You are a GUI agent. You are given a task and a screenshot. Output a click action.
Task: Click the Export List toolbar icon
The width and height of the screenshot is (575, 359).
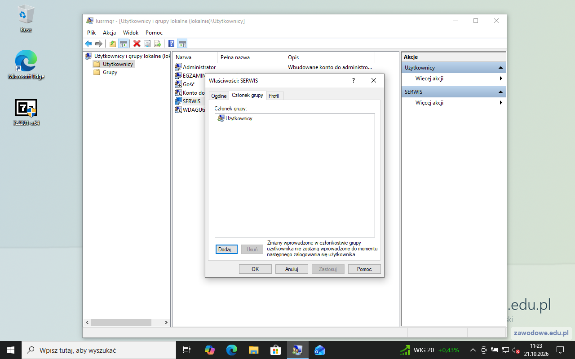tap(158, 44)
